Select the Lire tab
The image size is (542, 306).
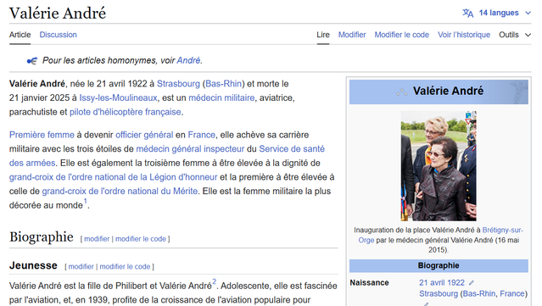point(323,35)
